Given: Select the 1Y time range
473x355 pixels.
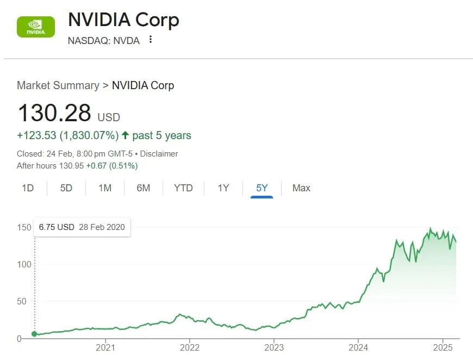Looking at the screenshot, I should point(222,188).
